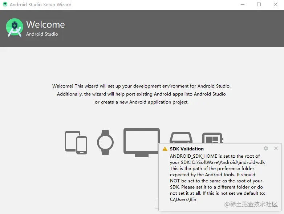
Task: Click the 'Welcome! This wizard will set up' line
Action: 142,86
